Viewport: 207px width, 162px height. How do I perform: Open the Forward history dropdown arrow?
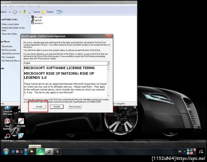tap(20, 12)
